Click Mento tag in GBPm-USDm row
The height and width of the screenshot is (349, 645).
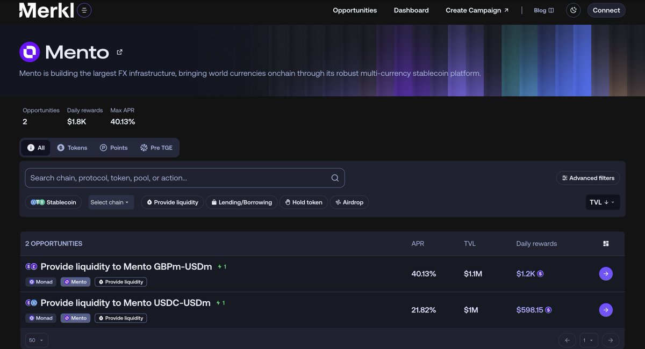[x=75, y=282]
